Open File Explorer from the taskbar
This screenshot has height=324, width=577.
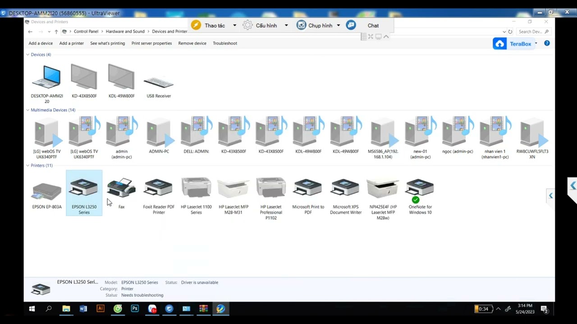pyautogui.click(x=66, y=309)
